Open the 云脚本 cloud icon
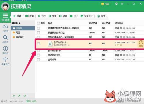Image resolution: width=144 pixels, height=104 pixels. point(5,27)
